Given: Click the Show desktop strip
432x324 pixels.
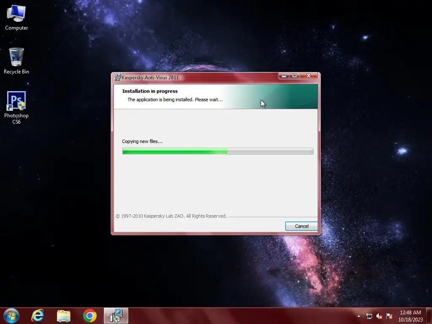Looking at the screenshot, I should pos(429,316).
